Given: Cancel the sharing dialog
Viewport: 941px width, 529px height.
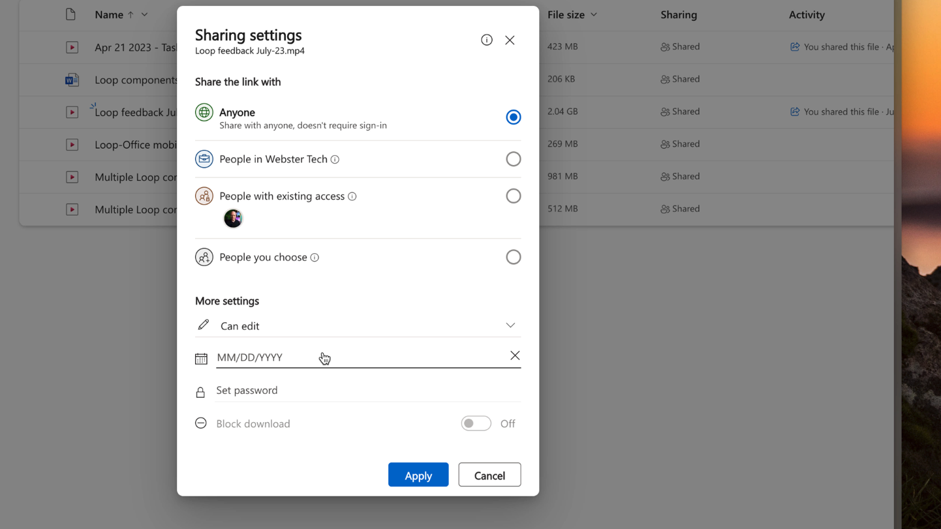Looking at the screenshot, I should (489, 475).
